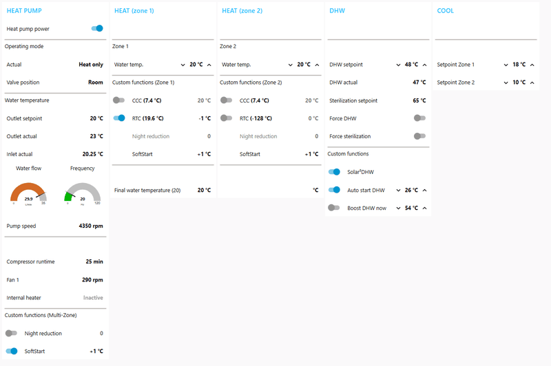551x366 pixels.
Task: Decrease cooling Setpoint Zone 2 chevron
Action: coord(506,83)
